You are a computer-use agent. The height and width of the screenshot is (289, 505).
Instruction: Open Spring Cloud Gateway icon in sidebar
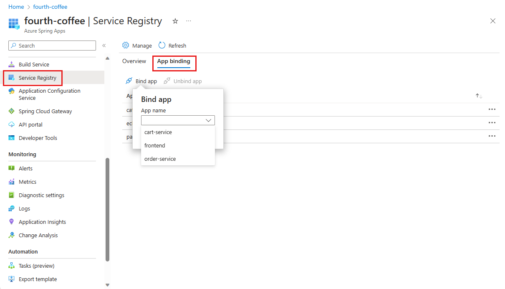click(12, 111)
